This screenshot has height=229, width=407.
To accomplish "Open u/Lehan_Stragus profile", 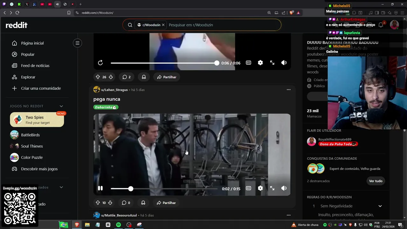I will coord(114,90).
